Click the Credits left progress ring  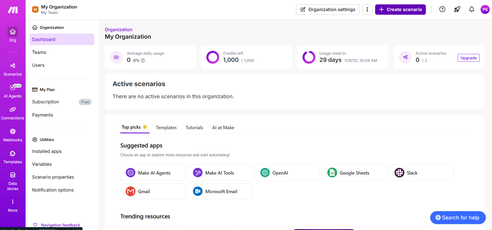213,57
